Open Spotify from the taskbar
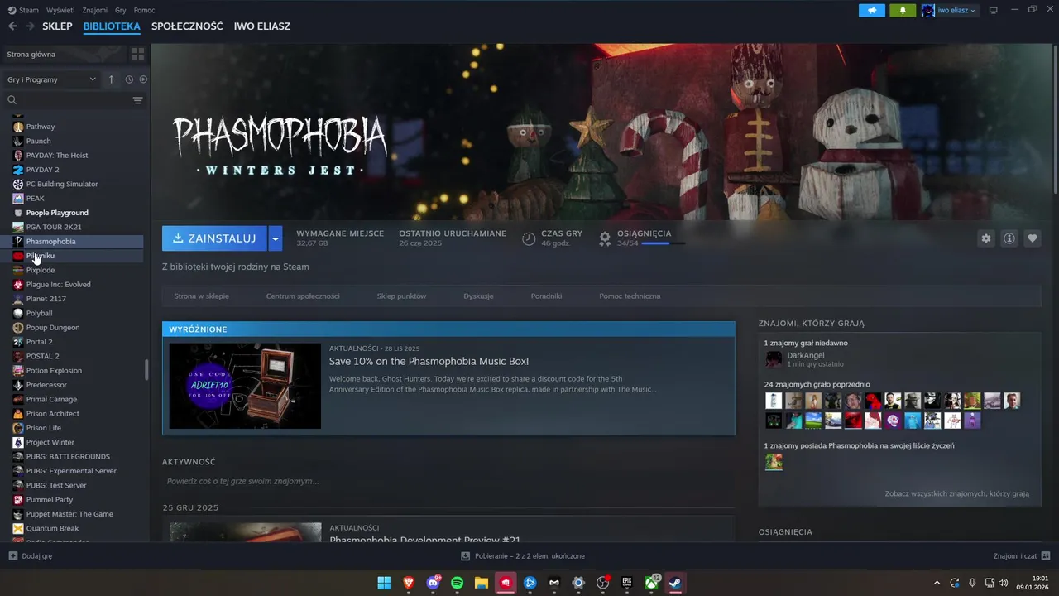The height and width of the screenshot is (596, 1059). pyautogui.click(x=458, y=583)
